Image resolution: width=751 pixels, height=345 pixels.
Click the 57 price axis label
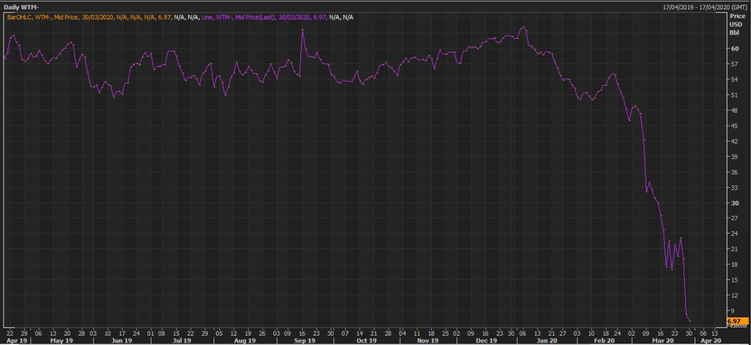click(734, 64)
